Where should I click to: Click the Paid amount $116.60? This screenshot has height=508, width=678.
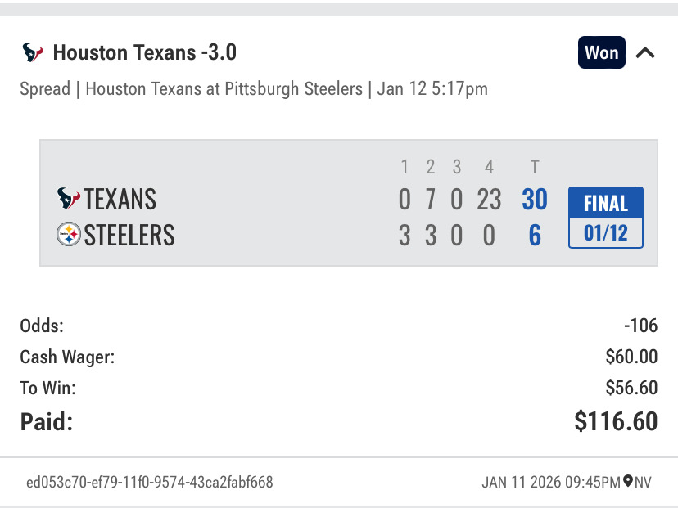pyautogui.click(x=616, y=421)
